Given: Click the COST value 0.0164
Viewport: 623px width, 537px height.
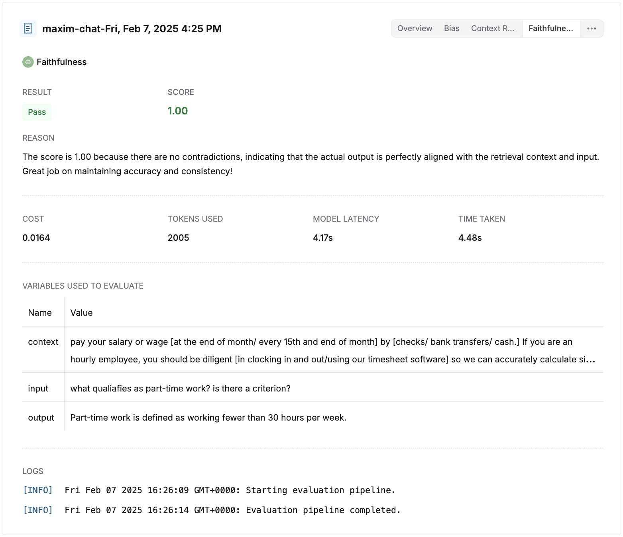Looking at the screenshot, I should click(36, 237).
